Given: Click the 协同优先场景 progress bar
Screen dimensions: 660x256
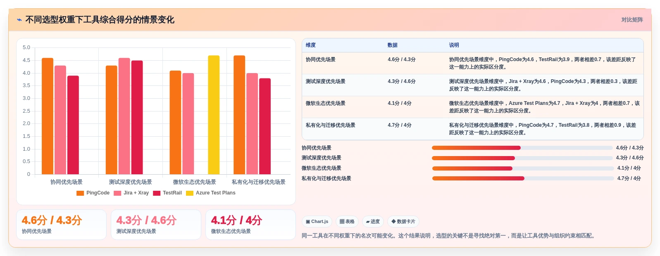Looking at the screenshot, I should tap(522, 148).
